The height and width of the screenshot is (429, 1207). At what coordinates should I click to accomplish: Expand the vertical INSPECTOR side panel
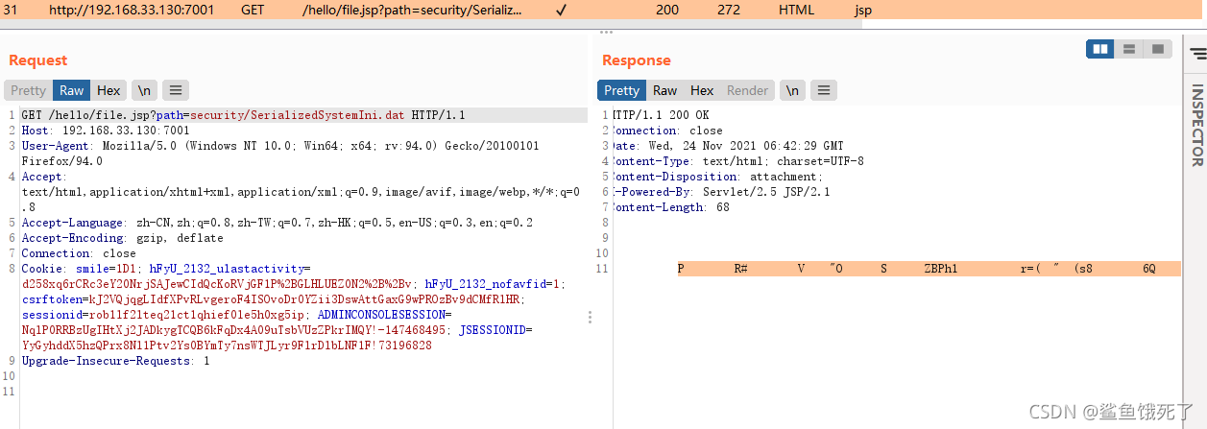[1196, 125]
